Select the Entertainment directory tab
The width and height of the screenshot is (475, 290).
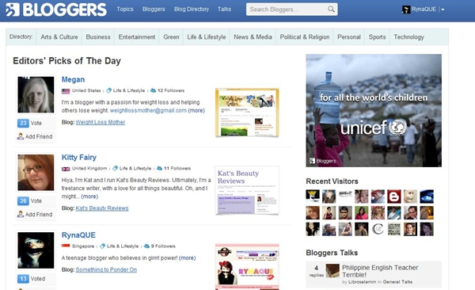point(137,37)
